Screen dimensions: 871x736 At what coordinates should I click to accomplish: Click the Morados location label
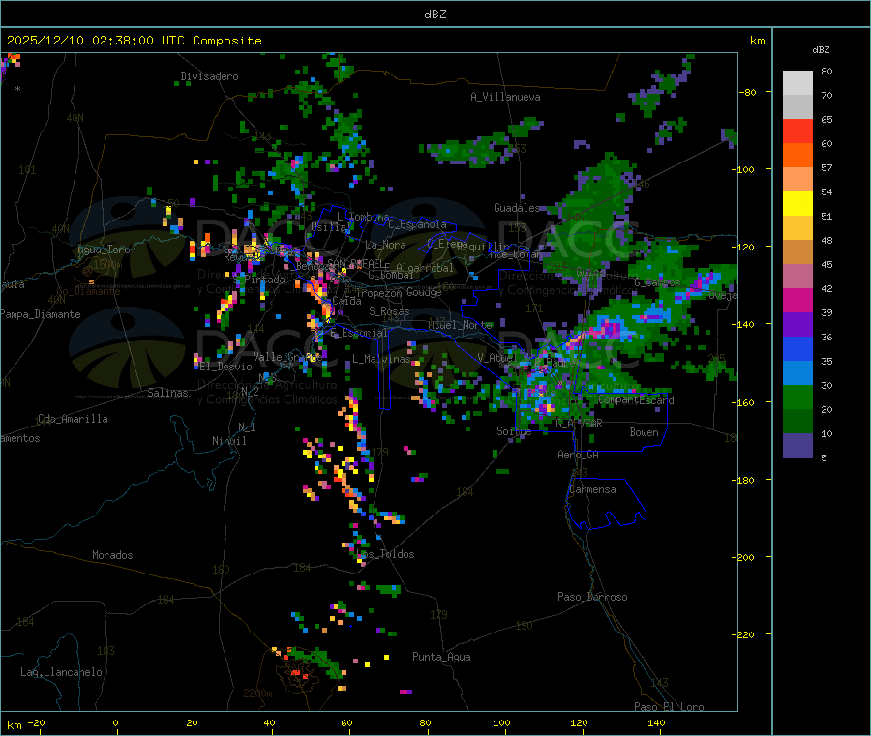112,555
